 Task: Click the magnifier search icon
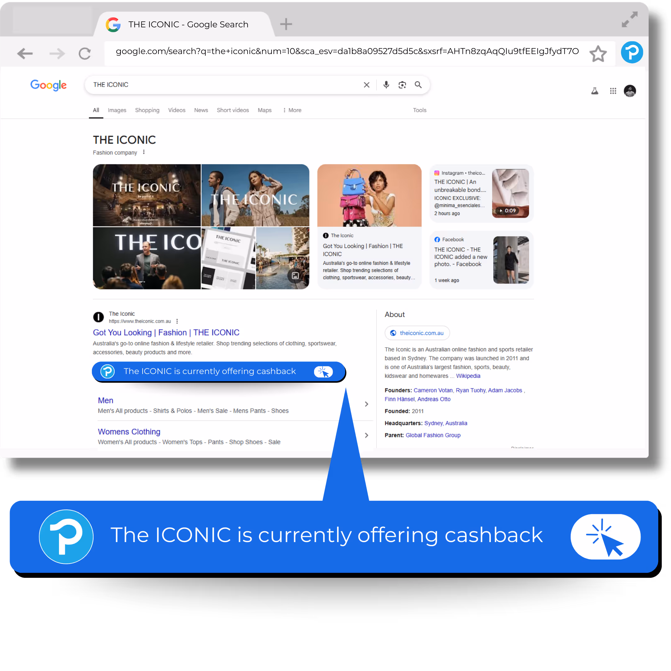[x=418, y=85]
